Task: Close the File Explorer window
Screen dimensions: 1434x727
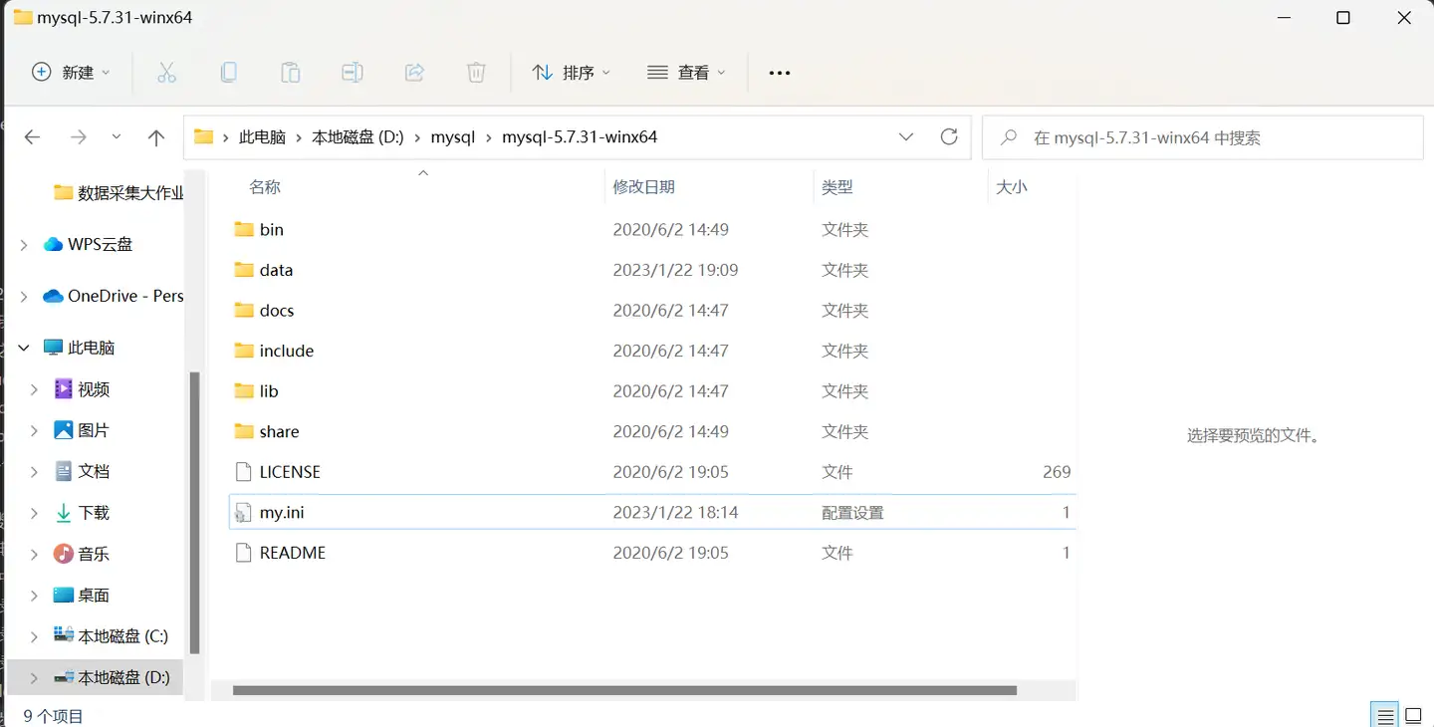Action: tap(1405, 18)
